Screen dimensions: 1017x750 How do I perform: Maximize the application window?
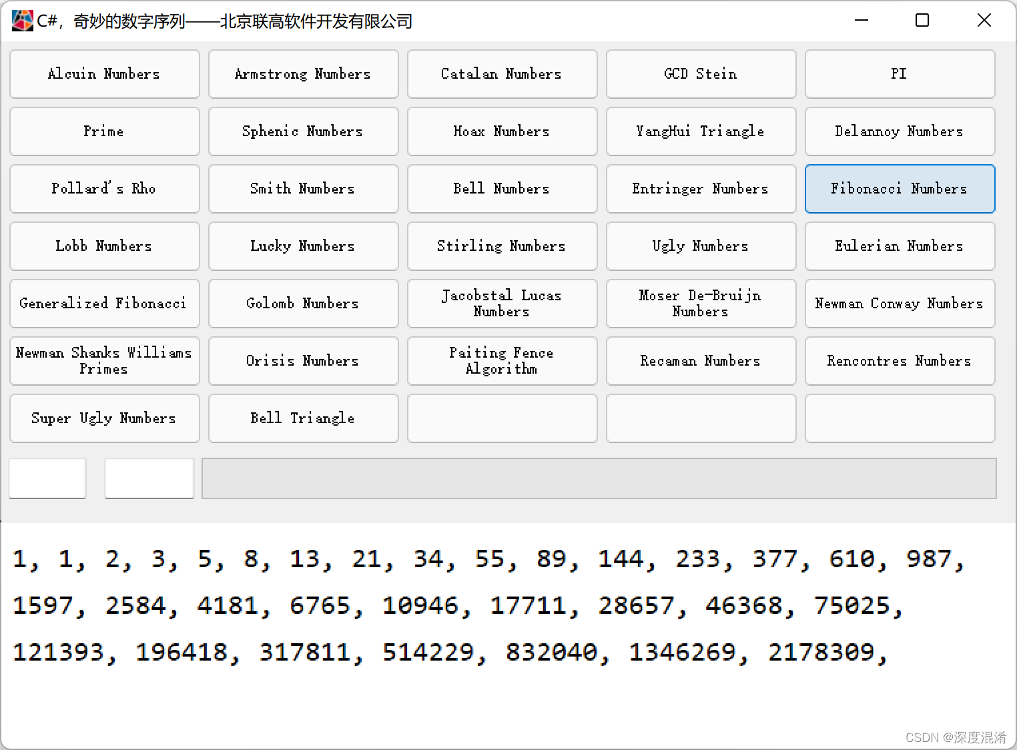coord(922,21)
